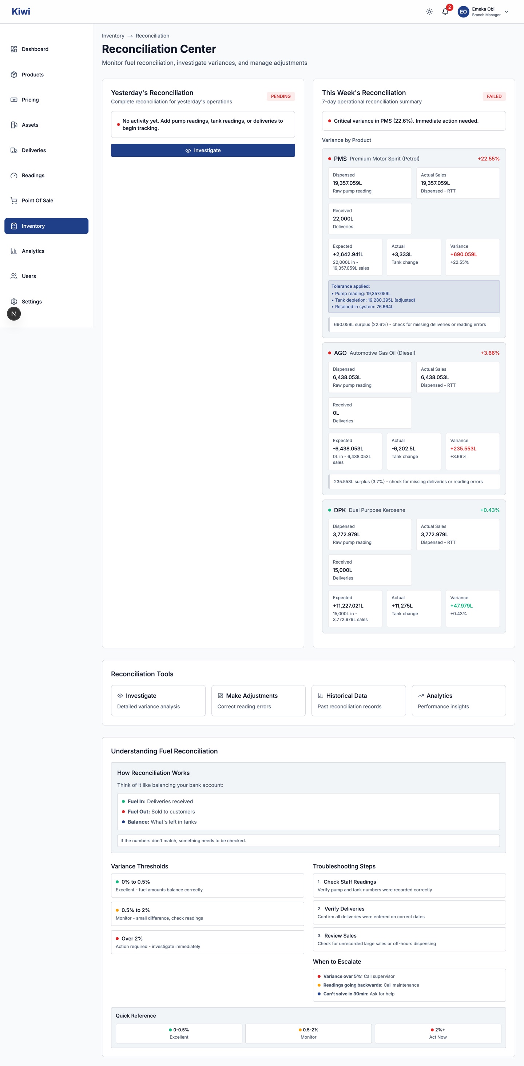Image resolution: width=524 pixels, height=1066 pixels.
Task: Click the FAILED status badge
Action: [x=494, y=96]
